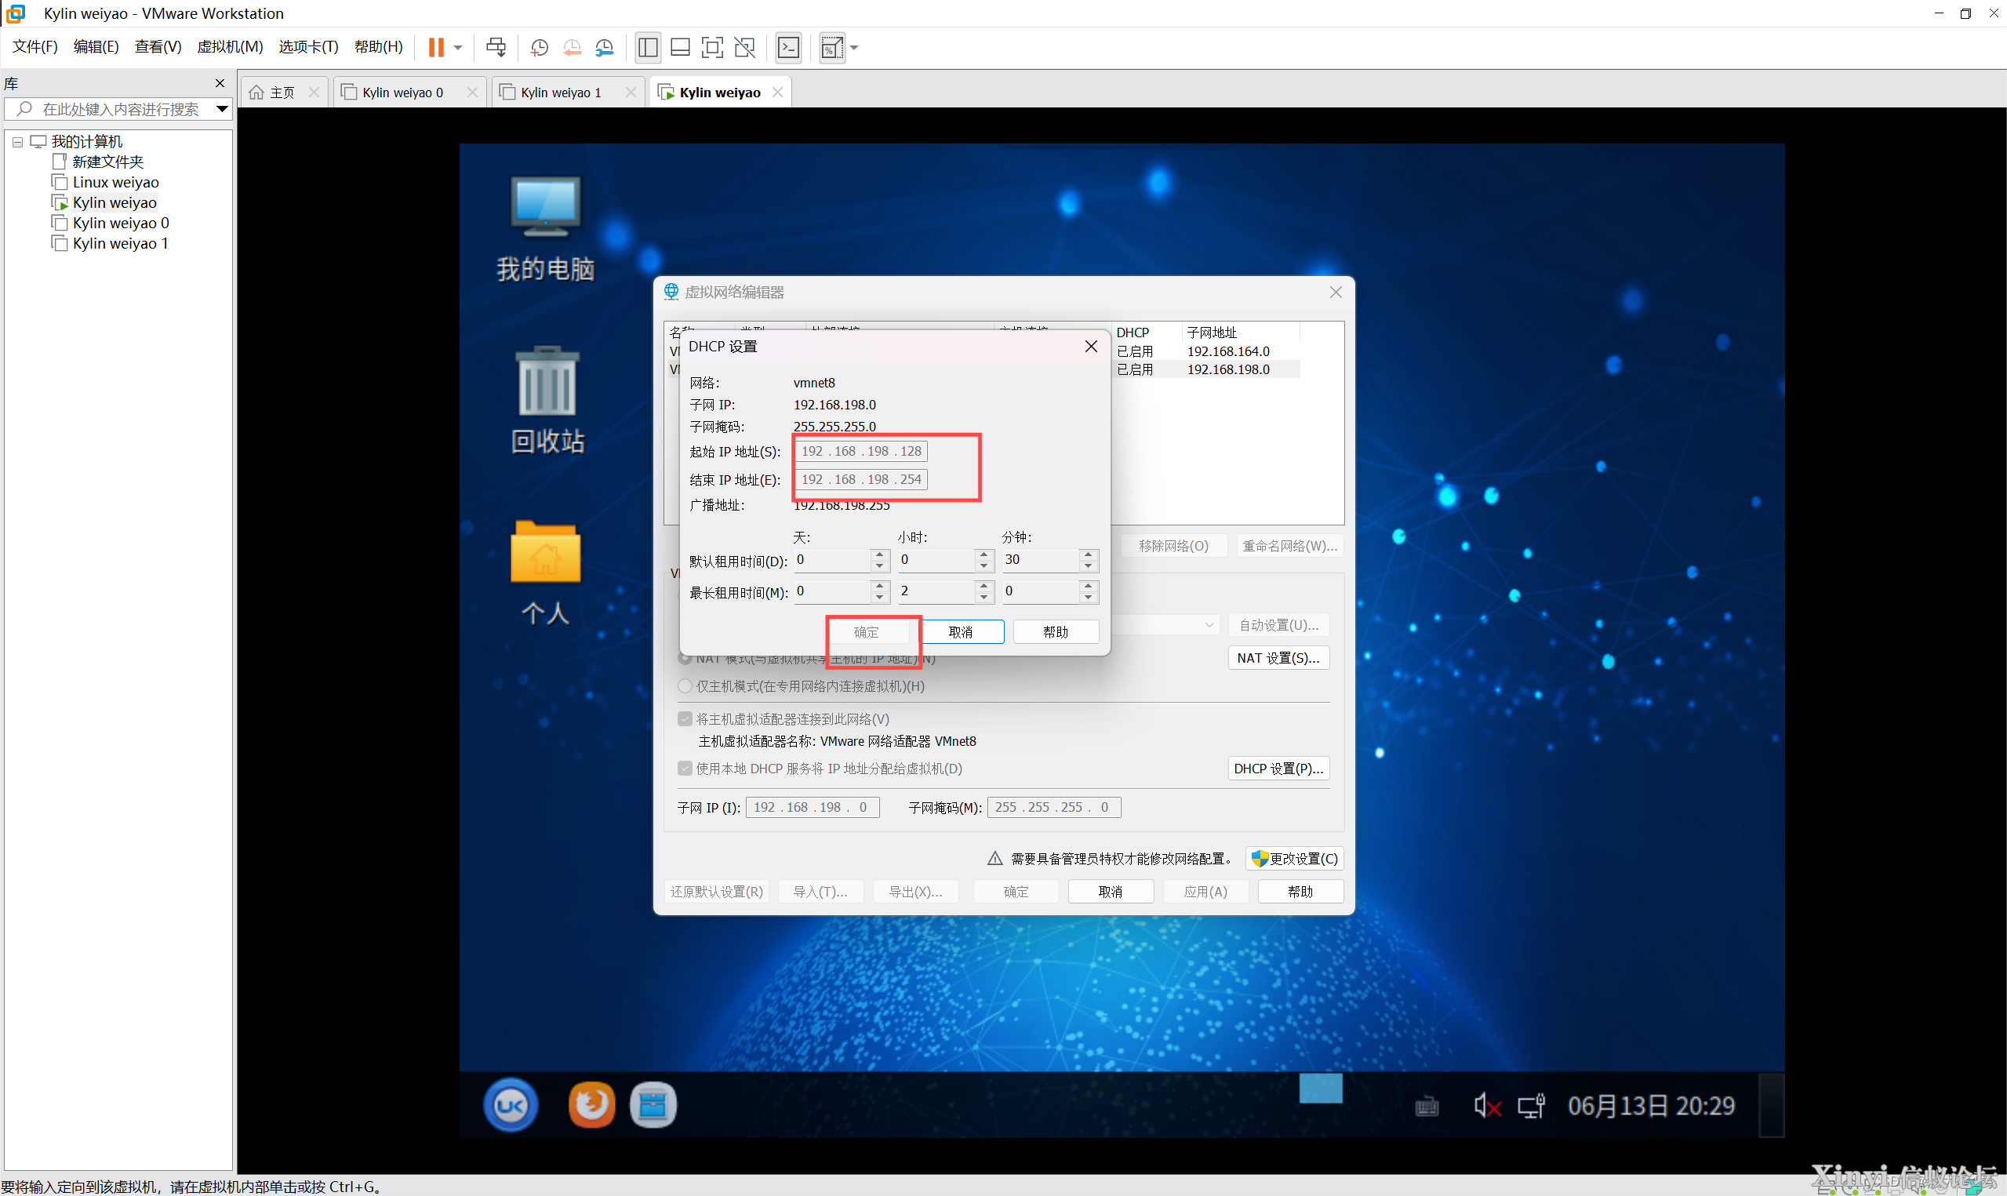Click 确定 in the DHCP 设置 dialog
The height and width of the screenshot is (1196, 2007).
[866, 632]
